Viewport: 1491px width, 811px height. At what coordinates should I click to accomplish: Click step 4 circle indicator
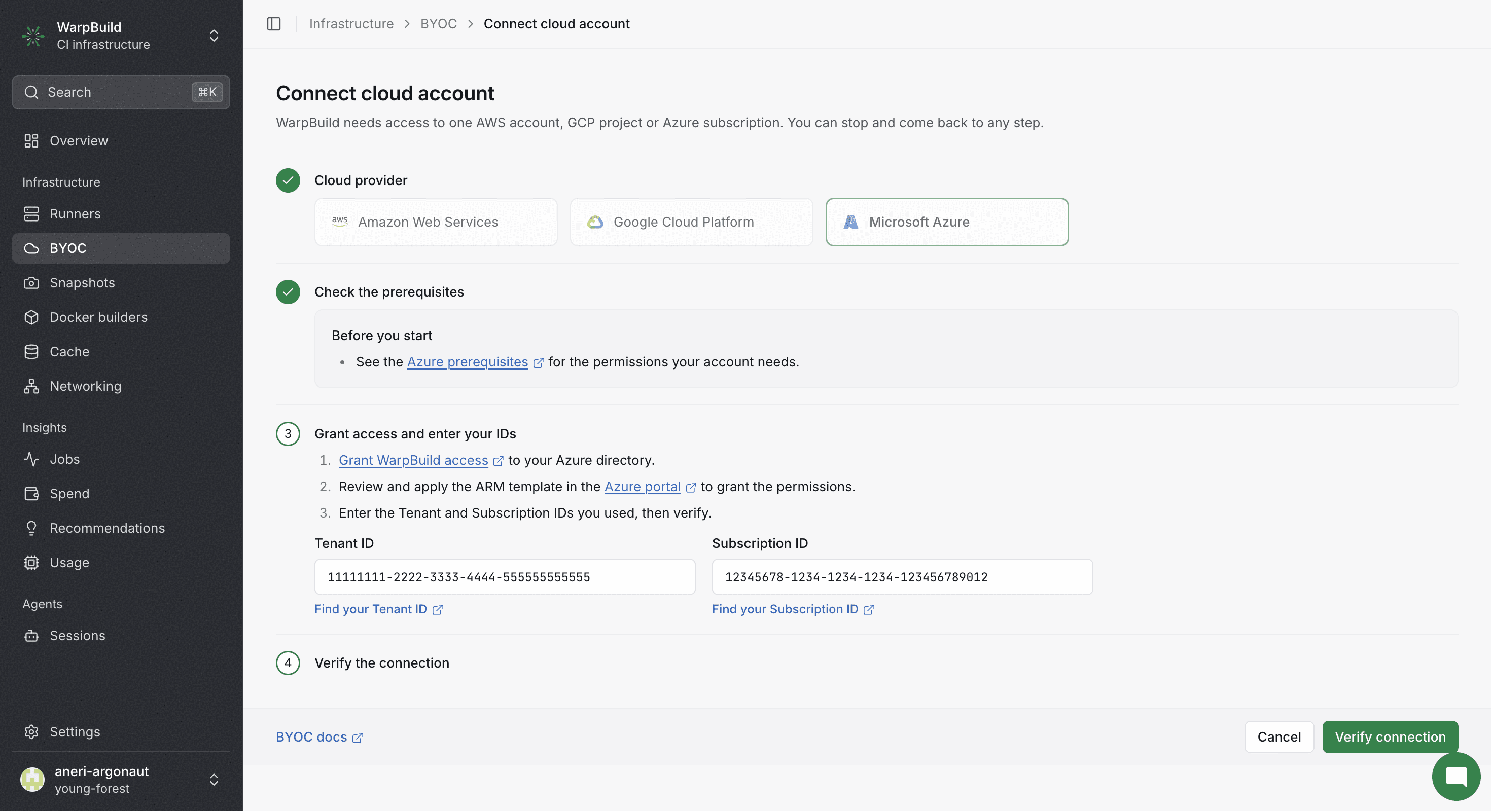pos(288,663)
